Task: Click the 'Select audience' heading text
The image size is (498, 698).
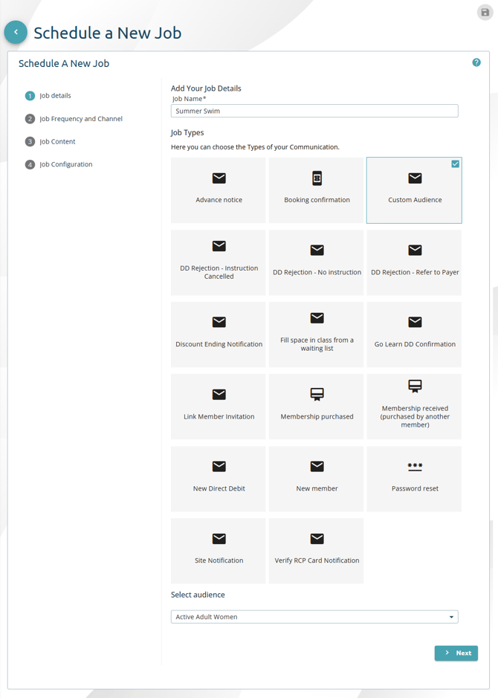Action: [x=198, y=595]
